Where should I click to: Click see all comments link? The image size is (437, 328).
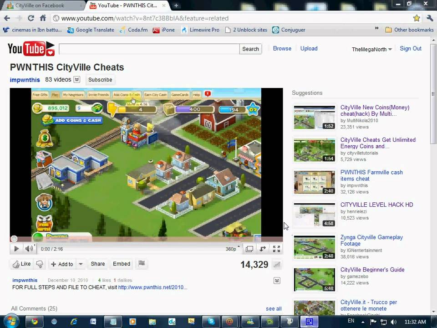[274, 309]
